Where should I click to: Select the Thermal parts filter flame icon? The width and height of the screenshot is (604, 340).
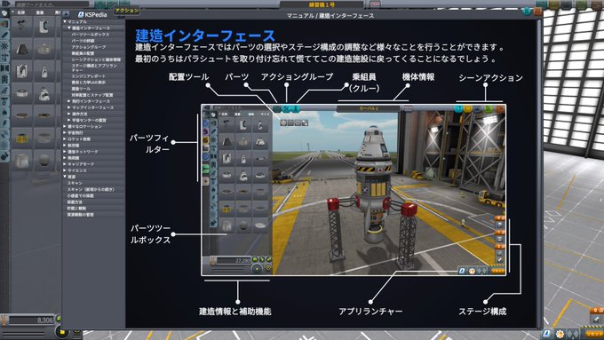click(x=4, y=113)
